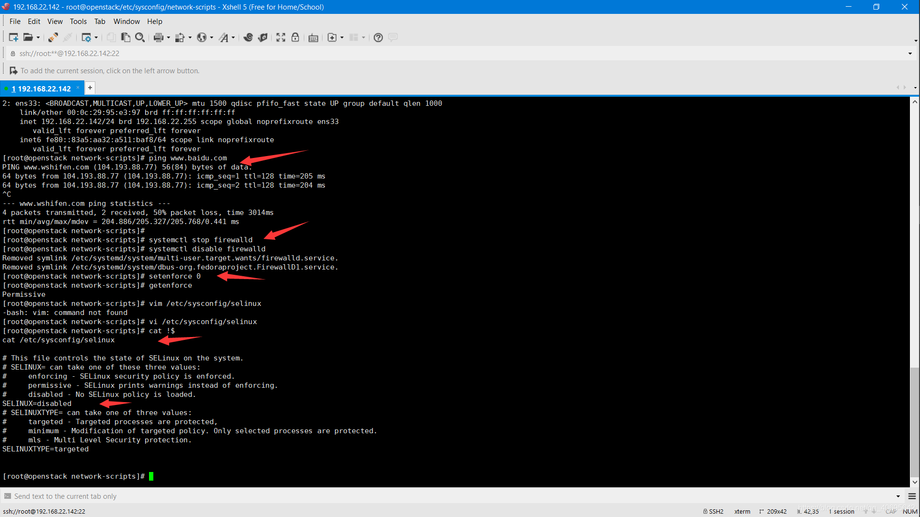
Task: Click the terminal line SELINUXTYPE=targeted
Action: 46,449
